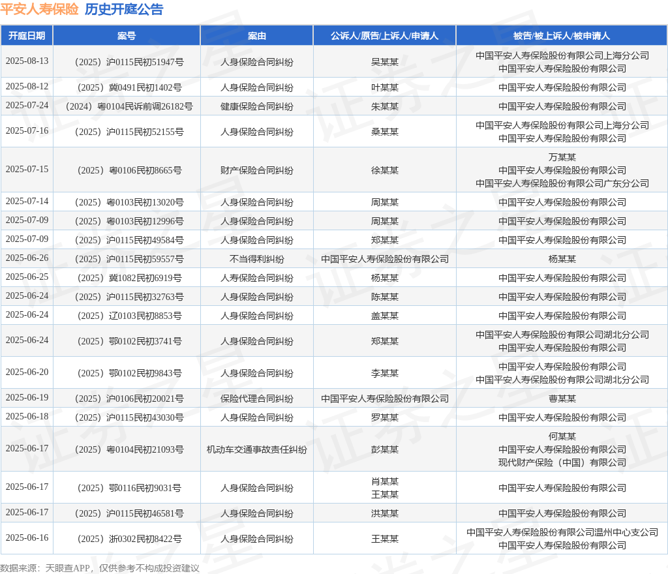Viewport: 668px width, 574px height.
Task: Click defendant 曹某某
Action: [562, 399]
